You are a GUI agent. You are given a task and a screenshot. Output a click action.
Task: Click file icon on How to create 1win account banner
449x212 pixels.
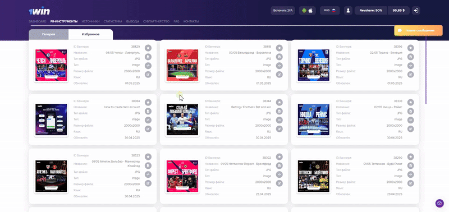148,111
